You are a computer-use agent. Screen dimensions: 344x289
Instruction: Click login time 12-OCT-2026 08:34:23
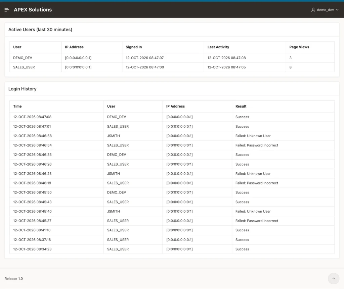coord(32,249)
